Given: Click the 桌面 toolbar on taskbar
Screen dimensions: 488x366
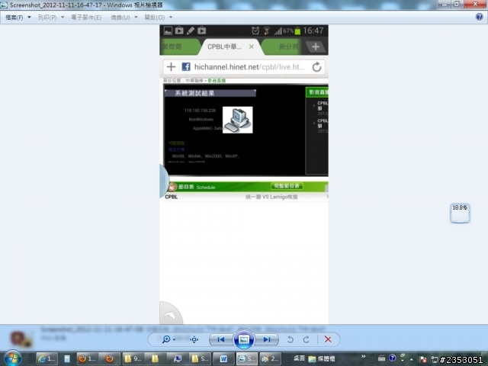Looking at the screenshot, I should 299,358.
